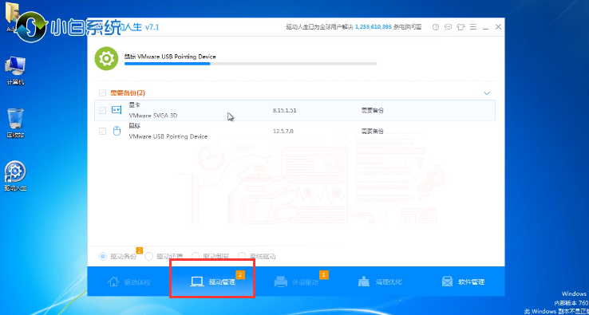Open the help question-mark icon
The width and height of the screenshot is (589, 315).
pyautogui.click(x=436, y=27)
